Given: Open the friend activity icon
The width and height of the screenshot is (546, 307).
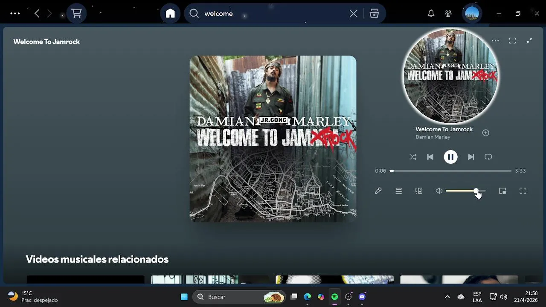Looking at the screenshot, I should pyautogui.click(x=448, y=14).
